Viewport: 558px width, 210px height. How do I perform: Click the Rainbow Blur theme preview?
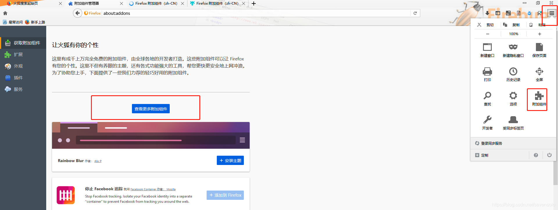[151, 135]
